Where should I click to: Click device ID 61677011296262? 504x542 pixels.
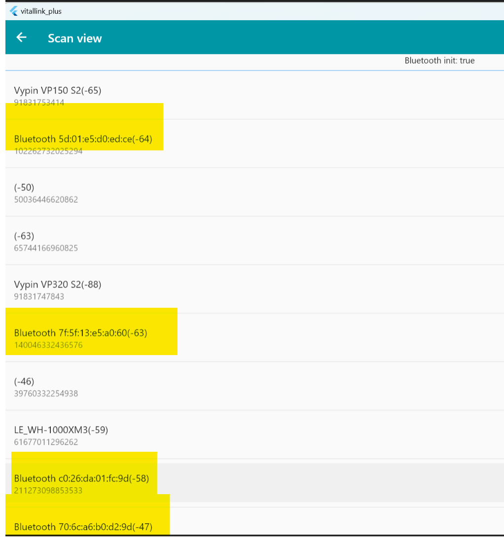point(46,442)
